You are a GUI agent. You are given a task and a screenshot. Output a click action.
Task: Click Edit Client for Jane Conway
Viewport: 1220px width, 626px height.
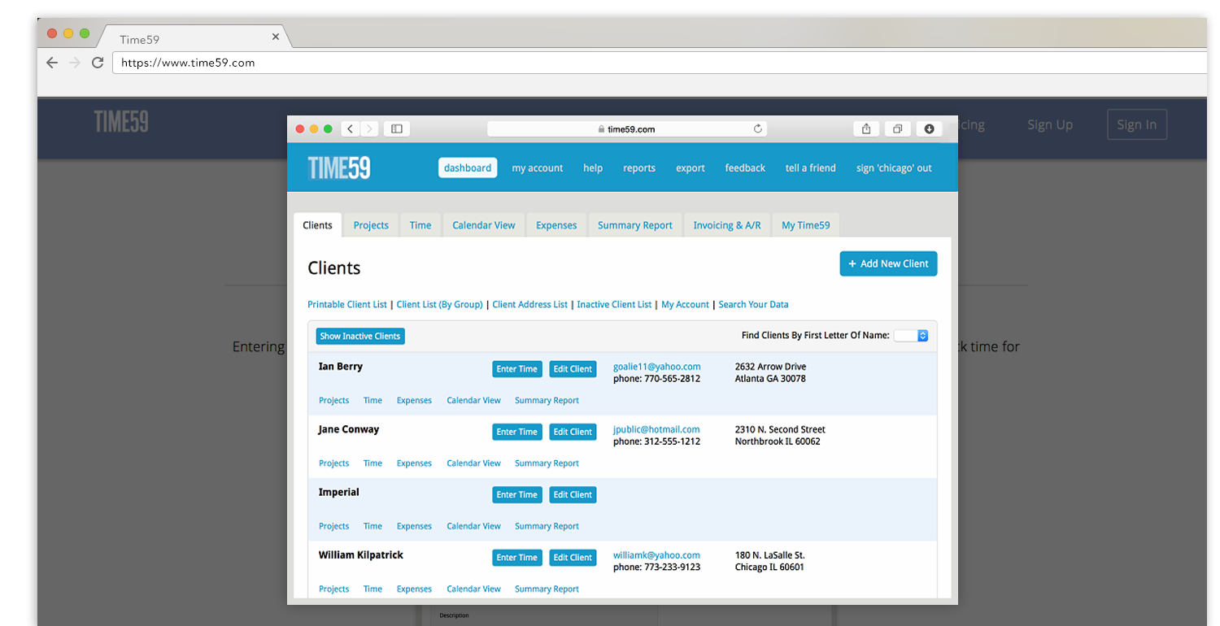(x=573, y=432)
